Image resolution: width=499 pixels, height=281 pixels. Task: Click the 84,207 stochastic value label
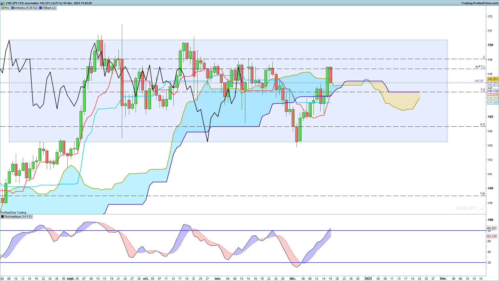[x=492, y=228]
